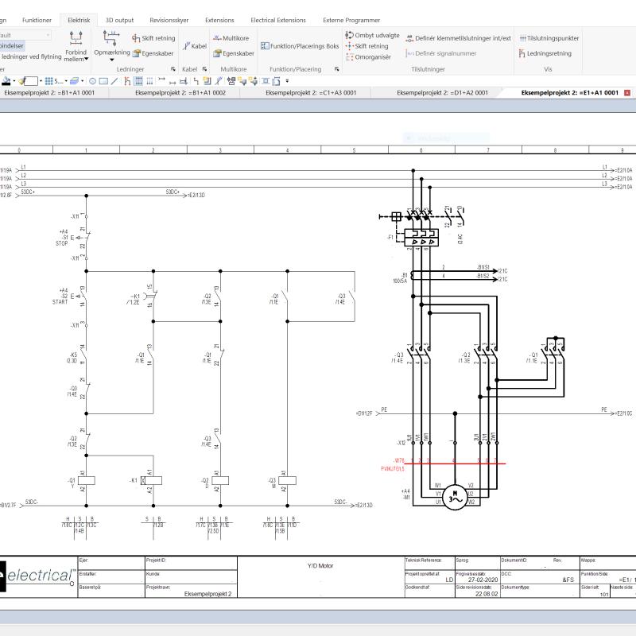Open the grid size dropdown arrow
Viewport: 636px width, 636px height.
coord(66,81)
